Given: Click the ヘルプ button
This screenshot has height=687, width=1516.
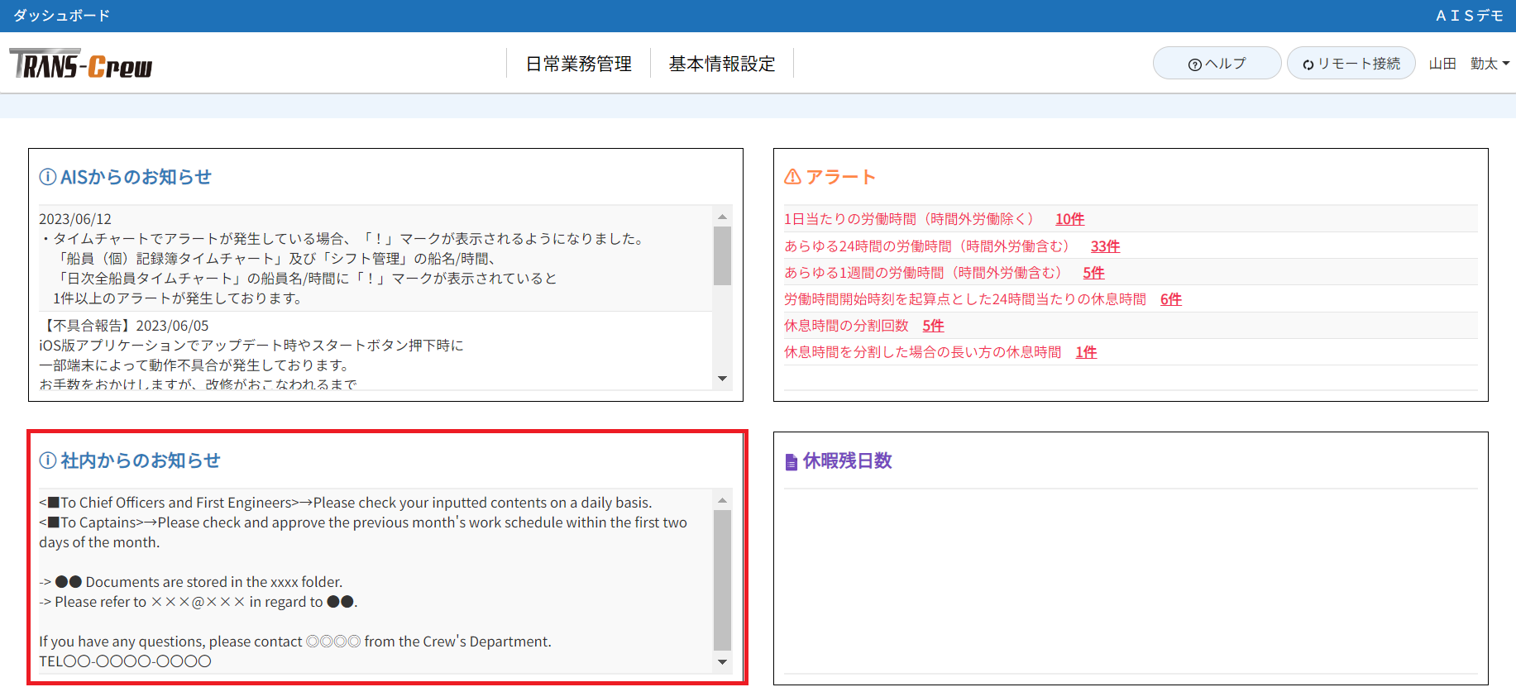Looking at the screenshot, I should (1217, 63).
